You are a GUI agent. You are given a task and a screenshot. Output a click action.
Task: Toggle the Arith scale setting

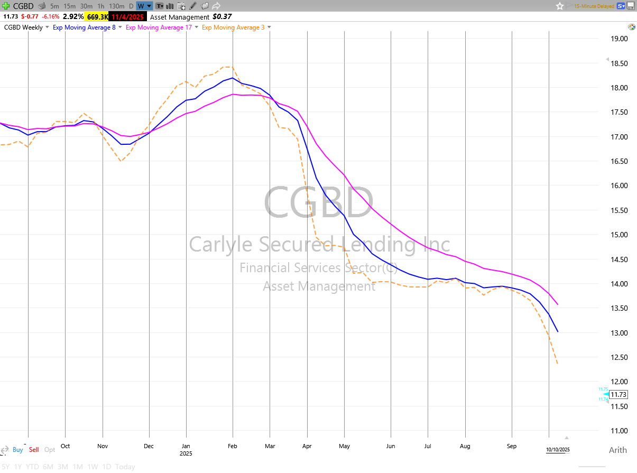tap(618, 450)
